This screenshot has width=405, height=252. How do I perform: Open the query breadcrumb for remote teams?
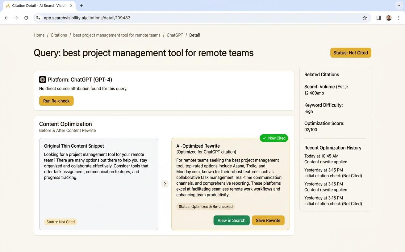point(117,35)
